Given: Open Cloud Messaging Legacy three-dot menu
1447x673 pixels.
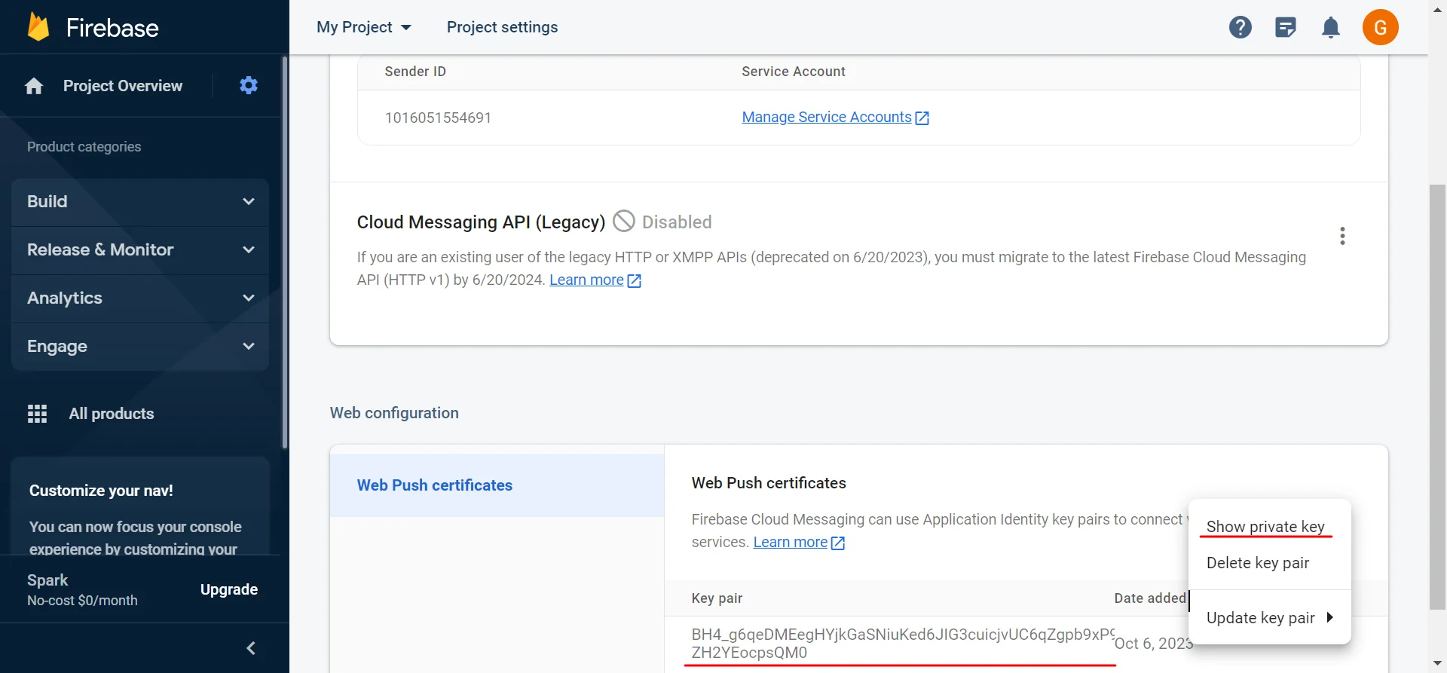Looking at the screenshot, I should tap(1342, 236).
